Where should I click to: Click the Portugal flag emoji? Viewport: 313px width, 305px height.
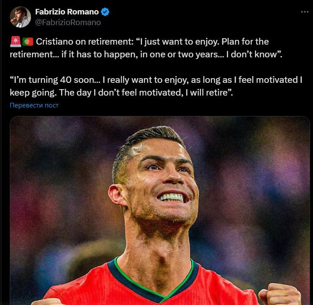[x=28, y=42]
